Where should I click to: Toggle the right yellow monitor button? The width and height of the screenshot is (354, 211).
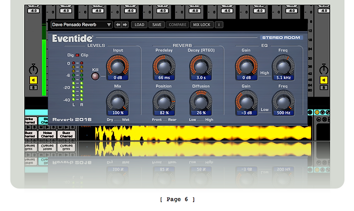(x=324, y=80)
